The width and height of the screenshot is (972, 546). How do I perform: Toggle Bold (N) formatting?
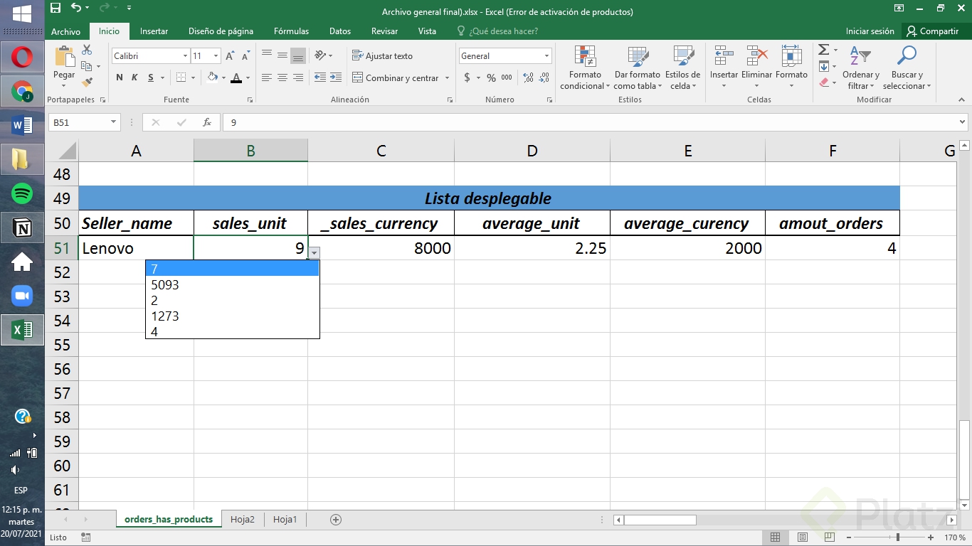[x=120, y=78]
